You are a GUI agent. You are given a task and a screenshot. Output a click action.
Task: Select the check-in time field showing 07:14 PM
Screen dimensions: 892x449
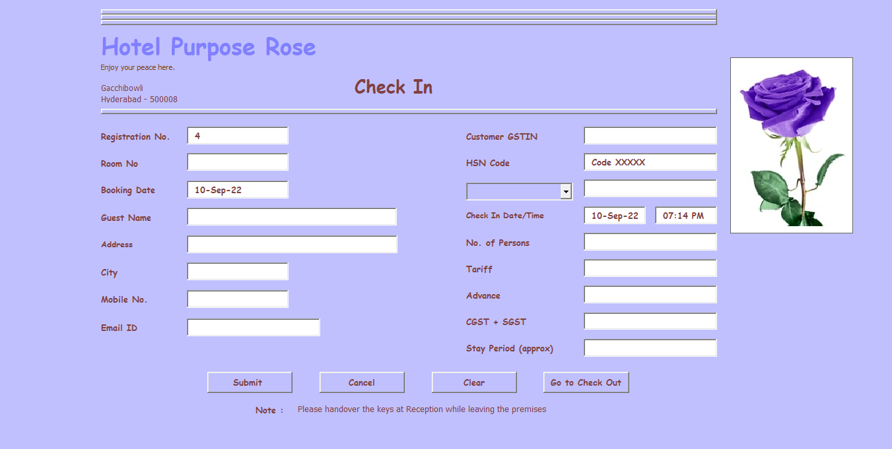click(x=685, y=216)
